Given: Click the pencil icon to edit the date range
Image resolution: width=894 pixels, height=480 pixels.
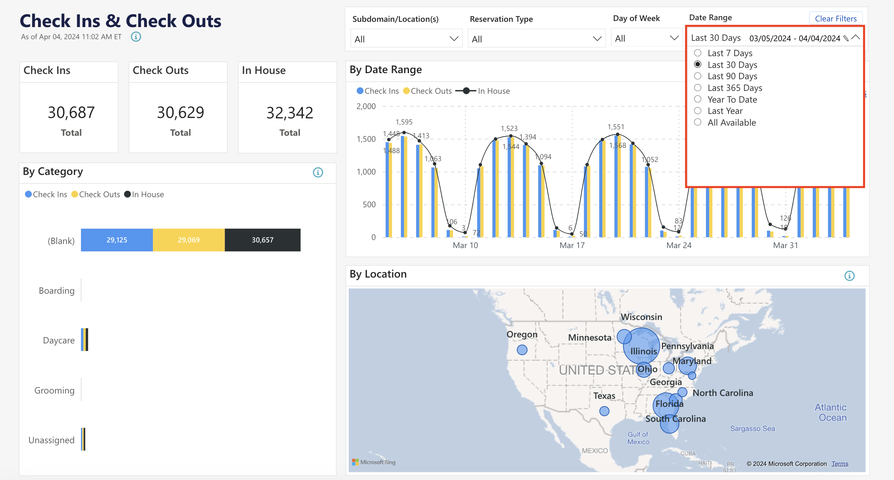Looking at the screenshot, I should click(846, 38).
